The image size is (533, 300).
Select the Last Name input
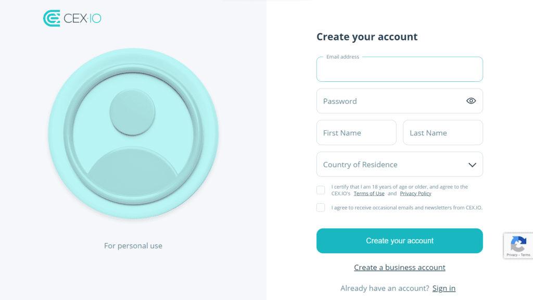click(x=442, y=132)
